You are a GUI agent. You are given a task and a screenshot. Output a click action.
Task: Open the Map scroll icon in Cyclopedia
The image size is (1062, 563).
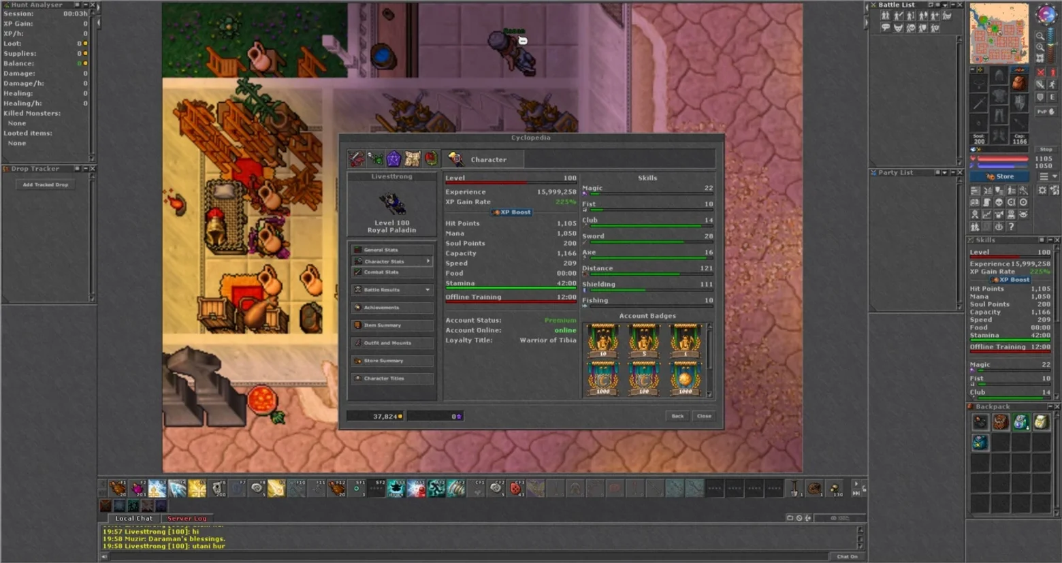[x=413, y=159]
